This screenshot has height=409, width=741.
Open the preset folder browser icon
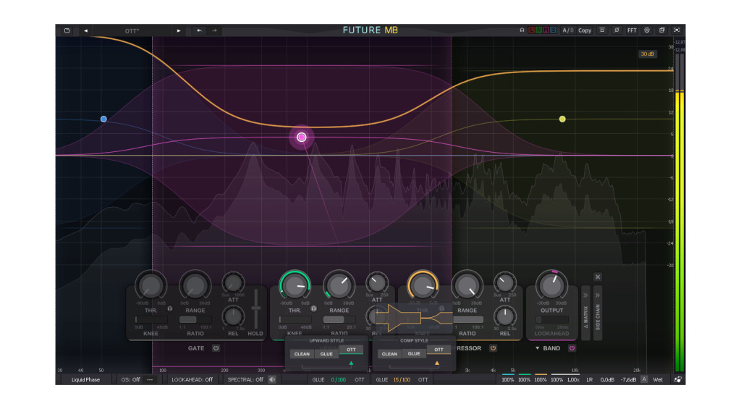point(67,30)
